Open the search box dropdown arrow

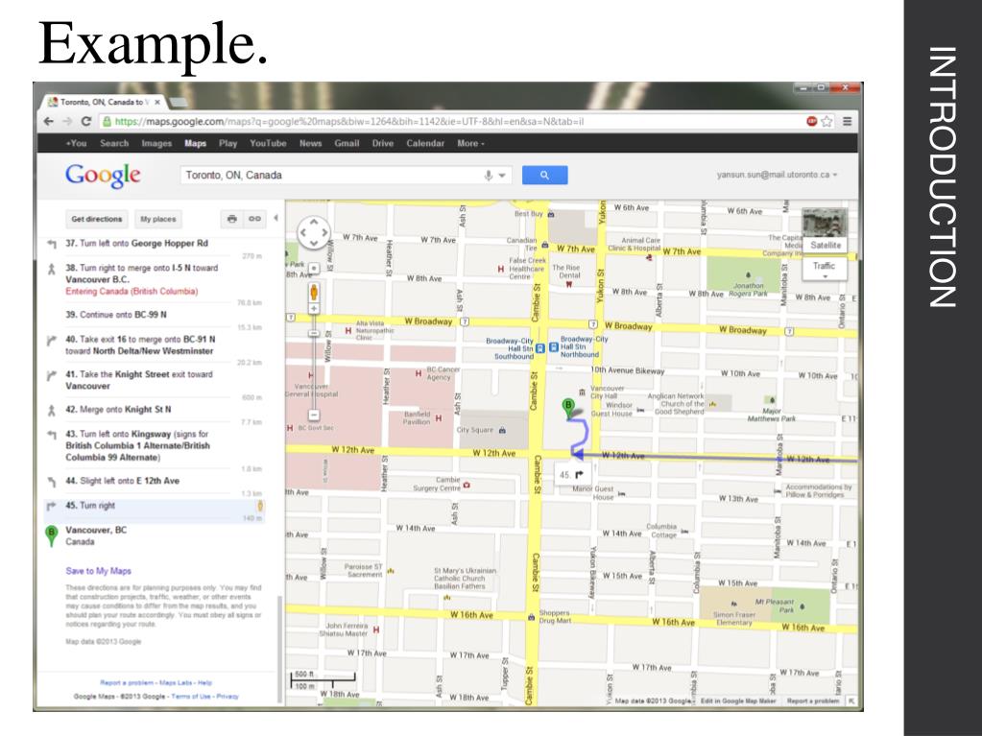(x=502, y=176)
